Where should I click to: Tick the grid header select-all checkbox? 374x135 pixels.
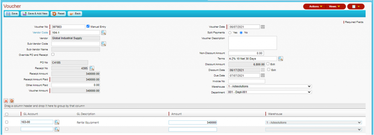click(x=7, y=114)
